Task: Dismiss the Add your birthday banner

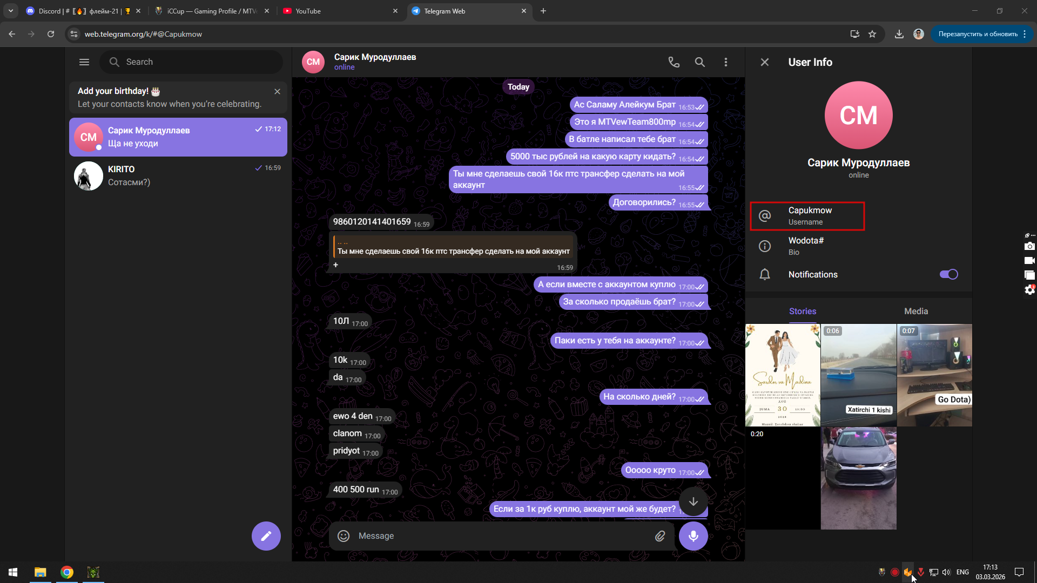Action: coord(277,91)
